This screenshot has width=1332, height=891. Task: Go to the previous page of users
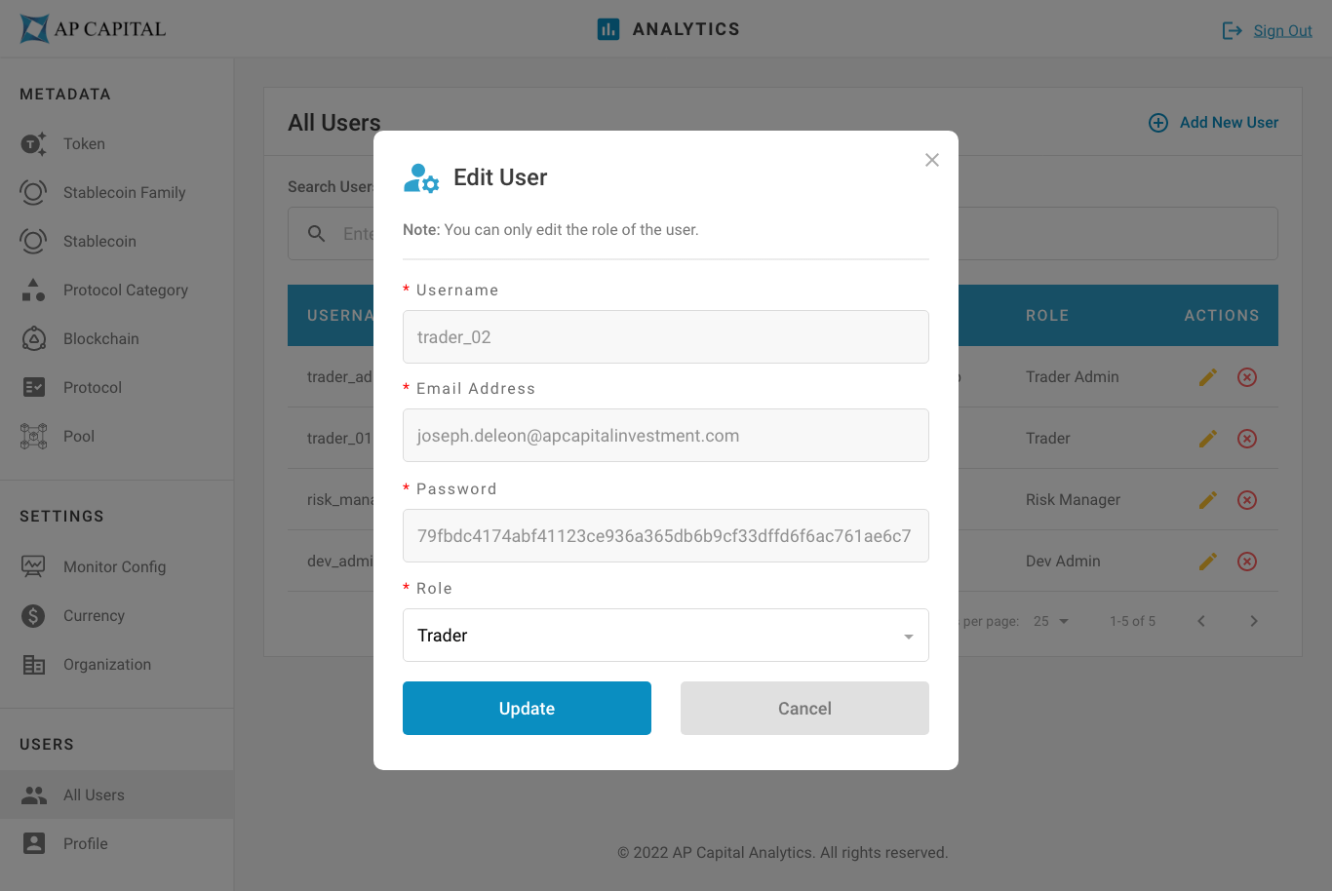pyautogui.click(x=1201, y=622)
